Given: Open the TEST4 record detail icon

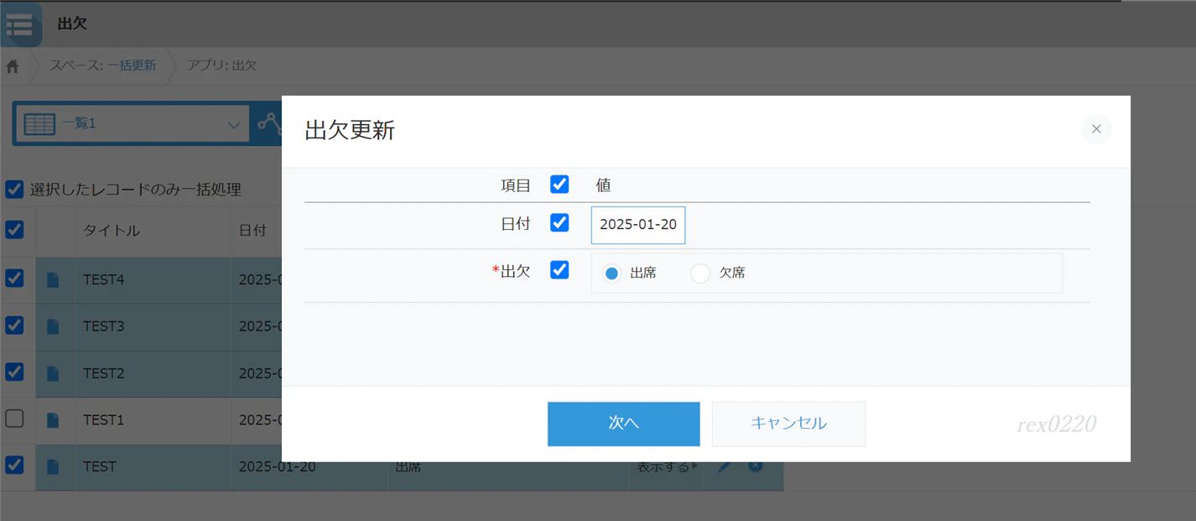Looking at the screenshot, I should click(x=53, y=280).
